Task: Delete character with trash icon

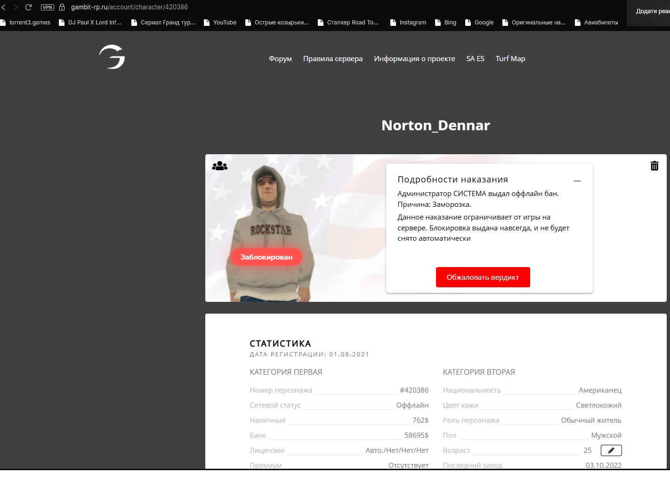Action: click(x=654, y=166)
